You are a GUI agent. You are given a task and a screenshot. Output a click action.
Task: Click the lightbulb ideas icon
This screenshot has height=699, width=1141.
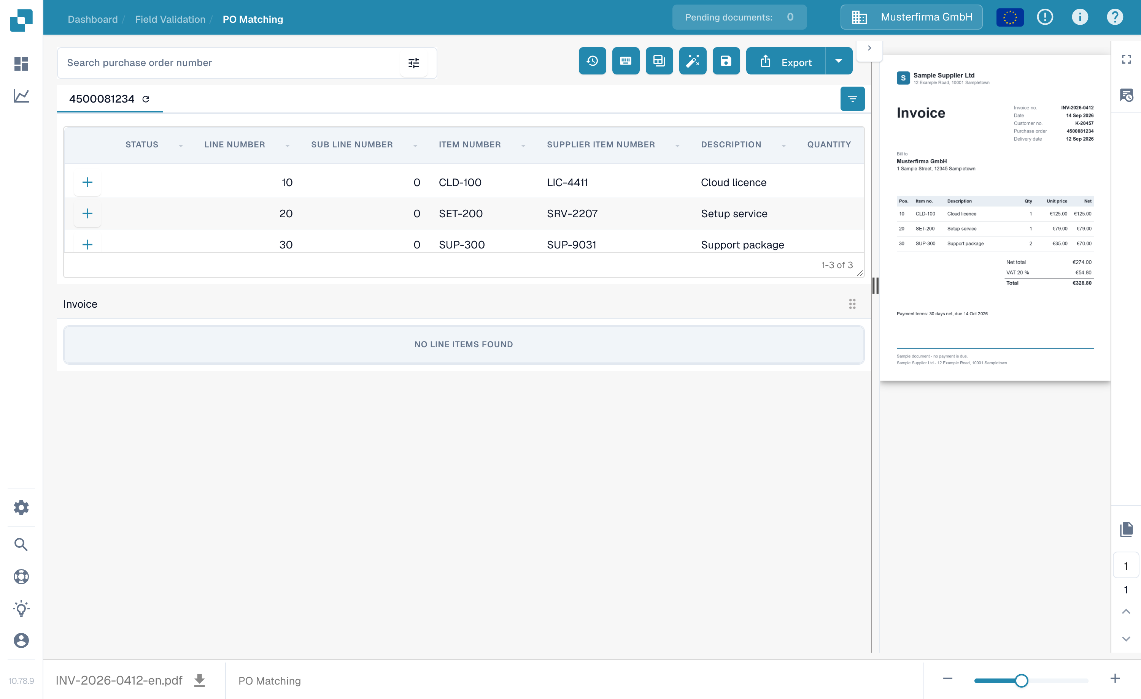pos(21,609)
